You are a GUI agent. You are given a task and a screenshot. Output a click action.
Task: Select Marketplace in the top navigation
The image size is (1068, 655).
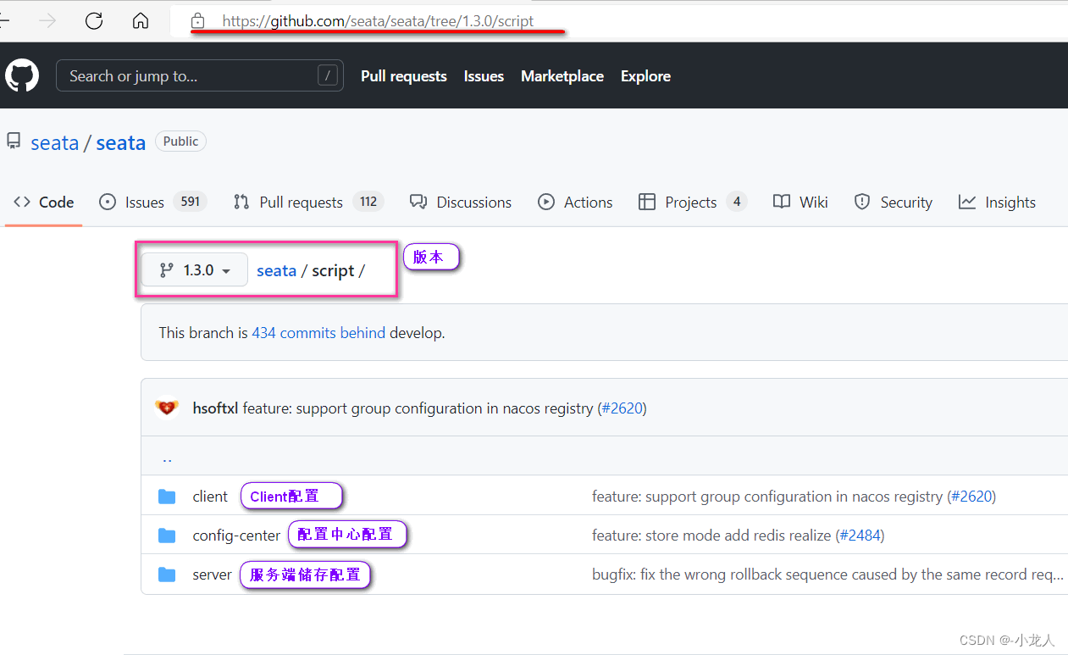(562, 76)
